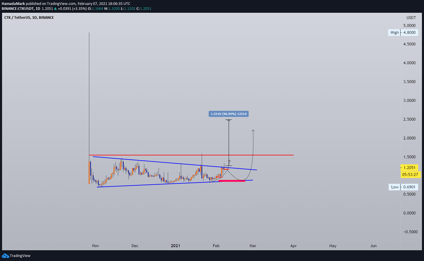This screenshot has width=424, height=261.
Task: Click the 3.0000 price axis label
Action: [x=409, y=100]
